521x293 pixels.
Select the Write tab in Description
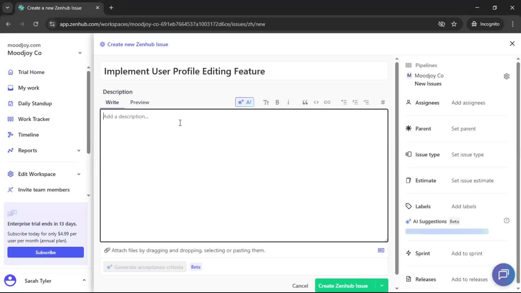click(x=112, y=102)
